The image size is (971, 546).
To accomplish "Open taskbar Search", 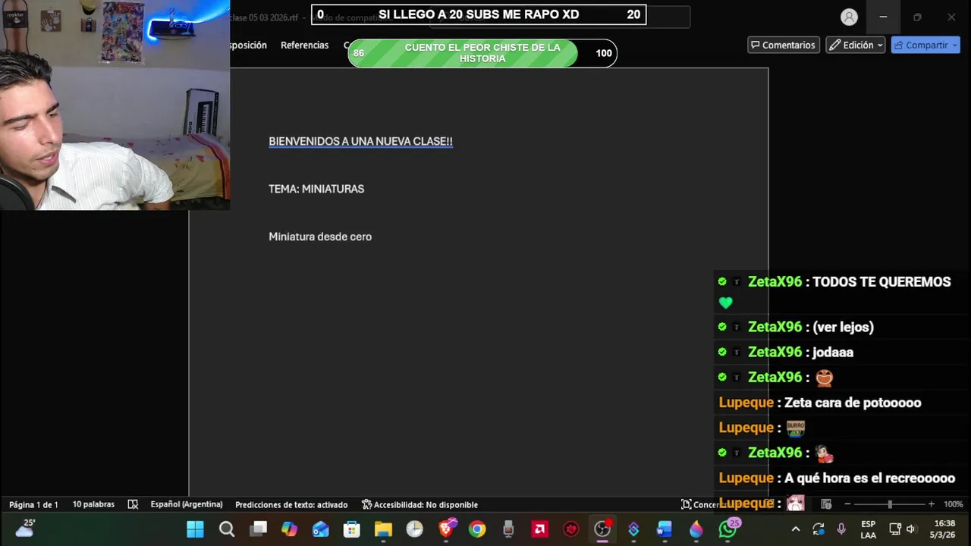I will [x=227, y=529].
